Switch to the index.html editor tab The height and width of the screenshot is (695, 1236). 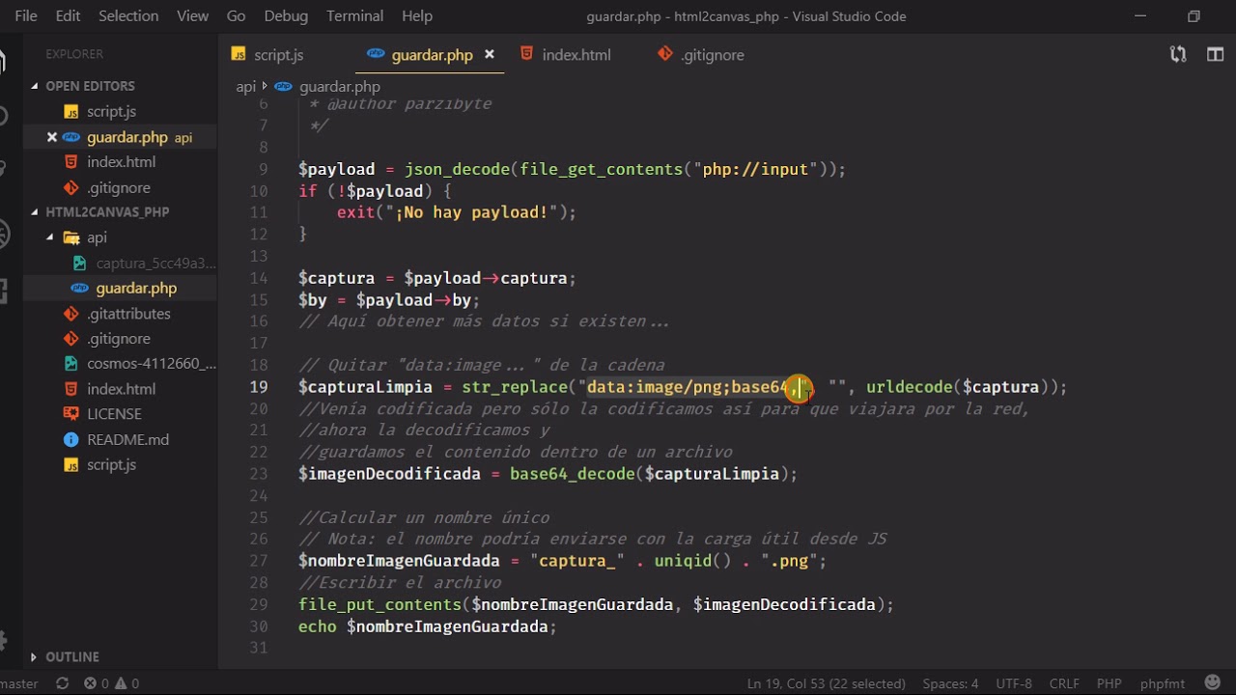coord(566,55)
